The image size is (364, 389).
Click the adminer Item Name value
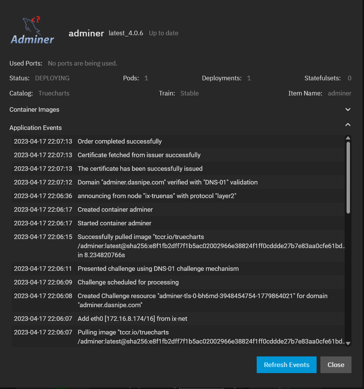pyautogui.click(x=339, y=93)
